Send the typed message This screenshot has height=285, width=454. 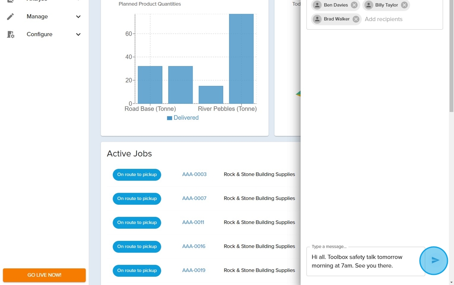coord(434,260)
